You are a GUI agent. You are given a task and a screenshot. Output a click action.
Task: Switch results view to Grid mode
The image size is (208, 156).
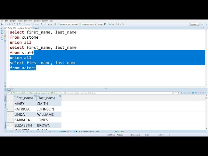[6, 98]
